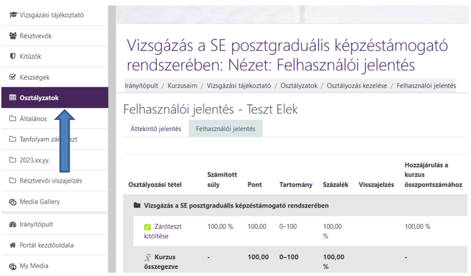
Task: Click the green Záróteszt quiz icon
Action: [x=147, y=227]
